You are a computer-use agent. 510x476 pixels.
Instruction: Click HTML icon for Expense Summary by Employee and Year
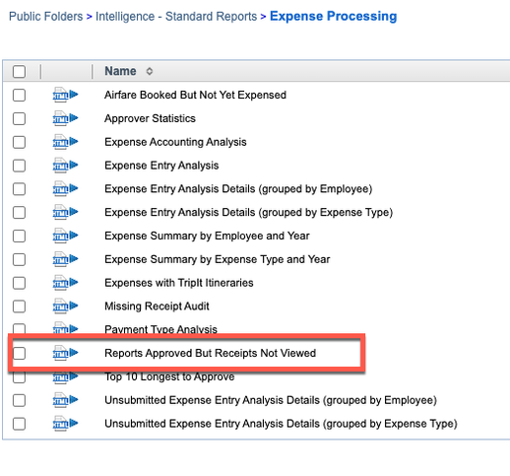pos(65,236)
